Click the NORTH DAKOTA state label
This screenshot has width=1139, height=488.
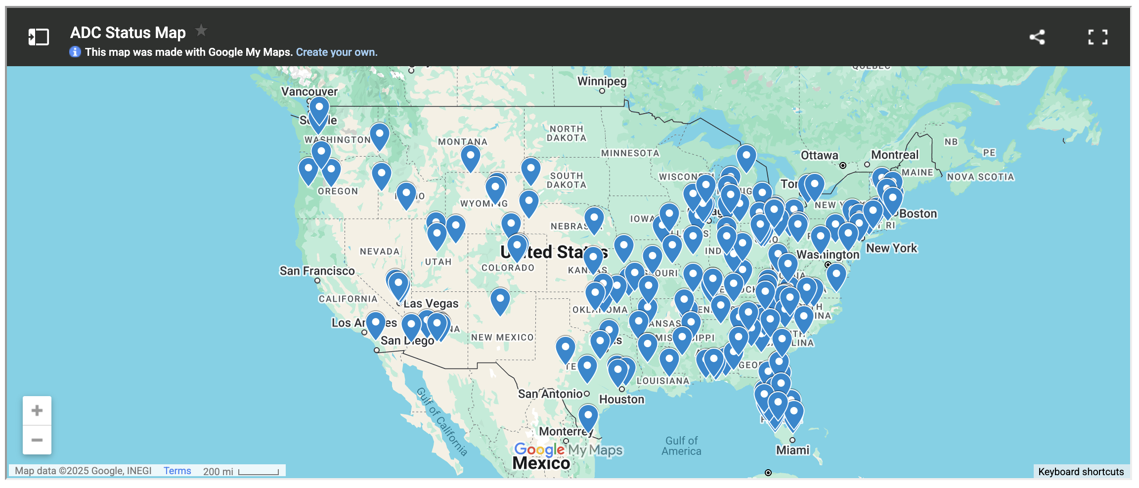567,133
